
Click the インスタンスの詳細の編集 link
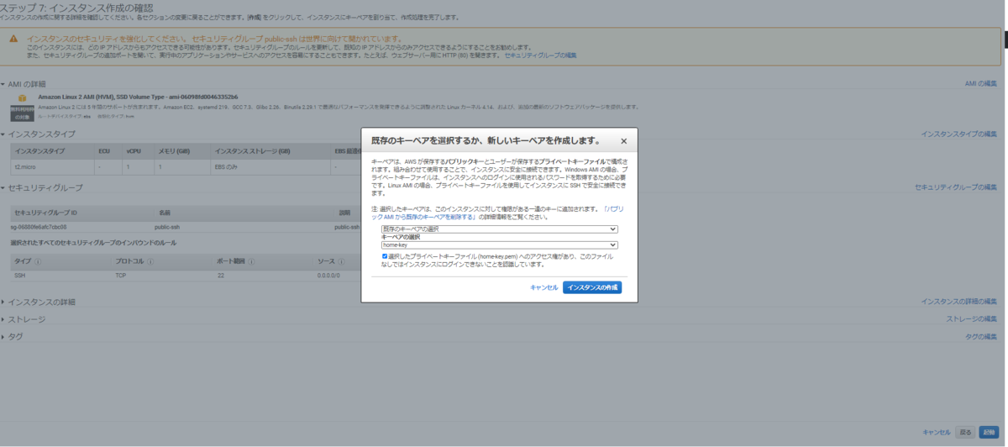coord(958,301)
